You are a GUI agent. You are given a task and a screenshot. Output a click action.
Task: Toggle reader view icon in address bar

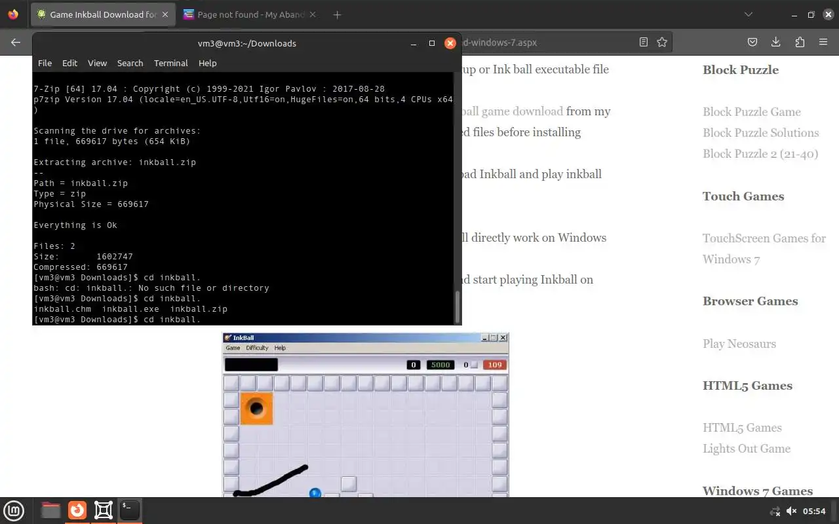point(644,42)
